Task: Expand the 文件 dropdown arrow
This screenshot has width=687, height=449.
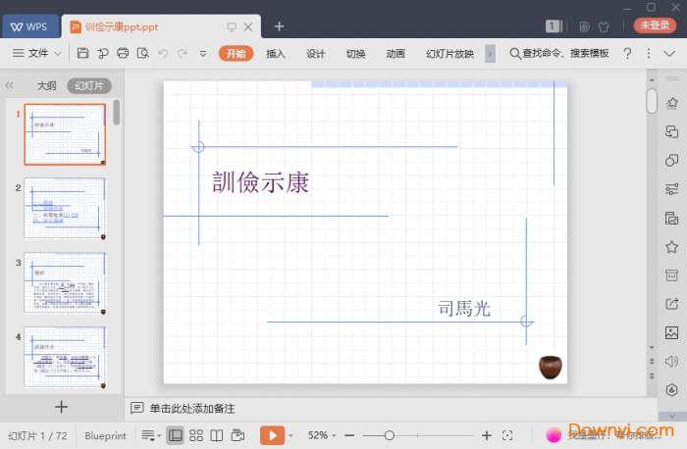Action: click(x=58, y=54)
